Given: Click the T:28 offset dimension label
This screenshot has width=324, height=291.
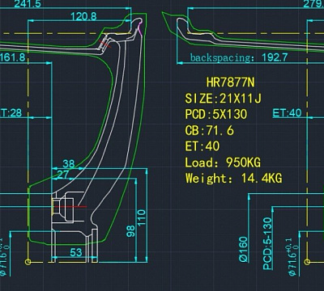Looking at the screenshot, I should click(x=11, y=112).
